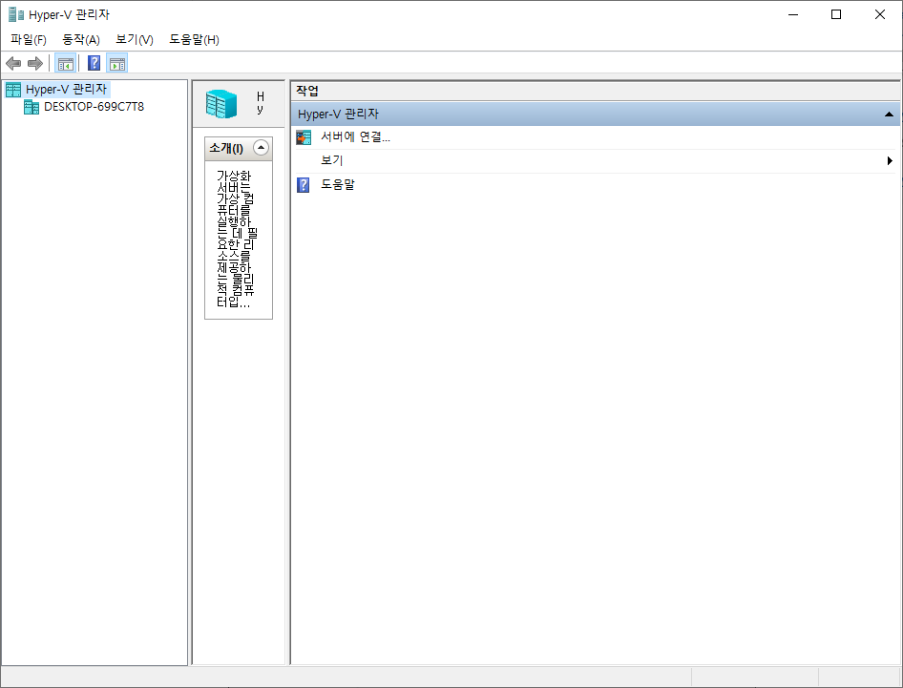
Task: Click 서버에 연결... action link
Action: click(355, 137)
